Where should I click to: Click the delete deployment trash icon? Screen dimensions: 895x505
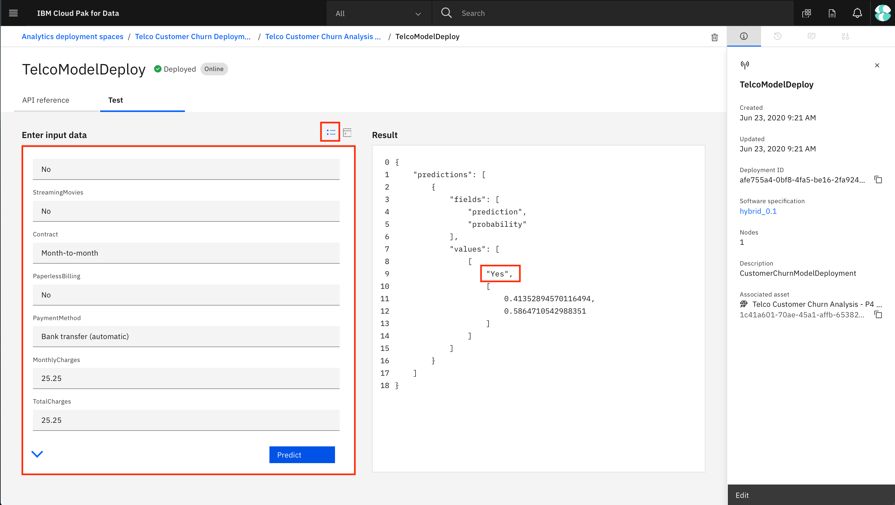[x=714, y=37]
